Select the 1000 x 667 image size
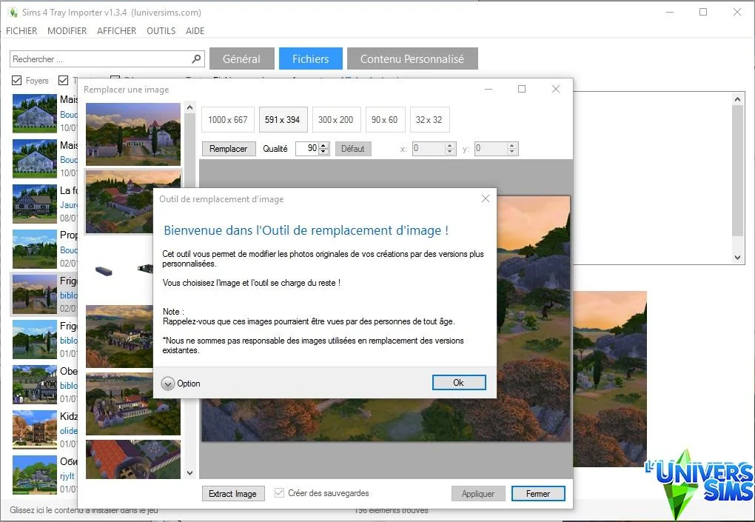The width and height of the screenshot is (755, 522). [x=227, y=119]
